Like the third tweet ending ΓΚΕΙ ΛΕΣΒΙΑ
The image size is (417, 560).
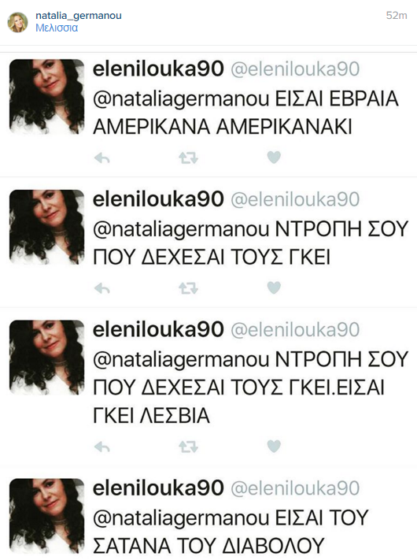pyautogui.click(x=274, y=447)
